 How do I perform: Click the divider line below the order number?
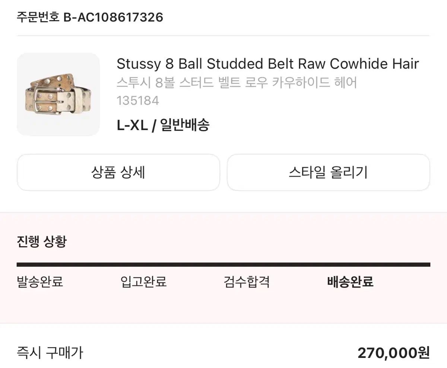[223, 35]
